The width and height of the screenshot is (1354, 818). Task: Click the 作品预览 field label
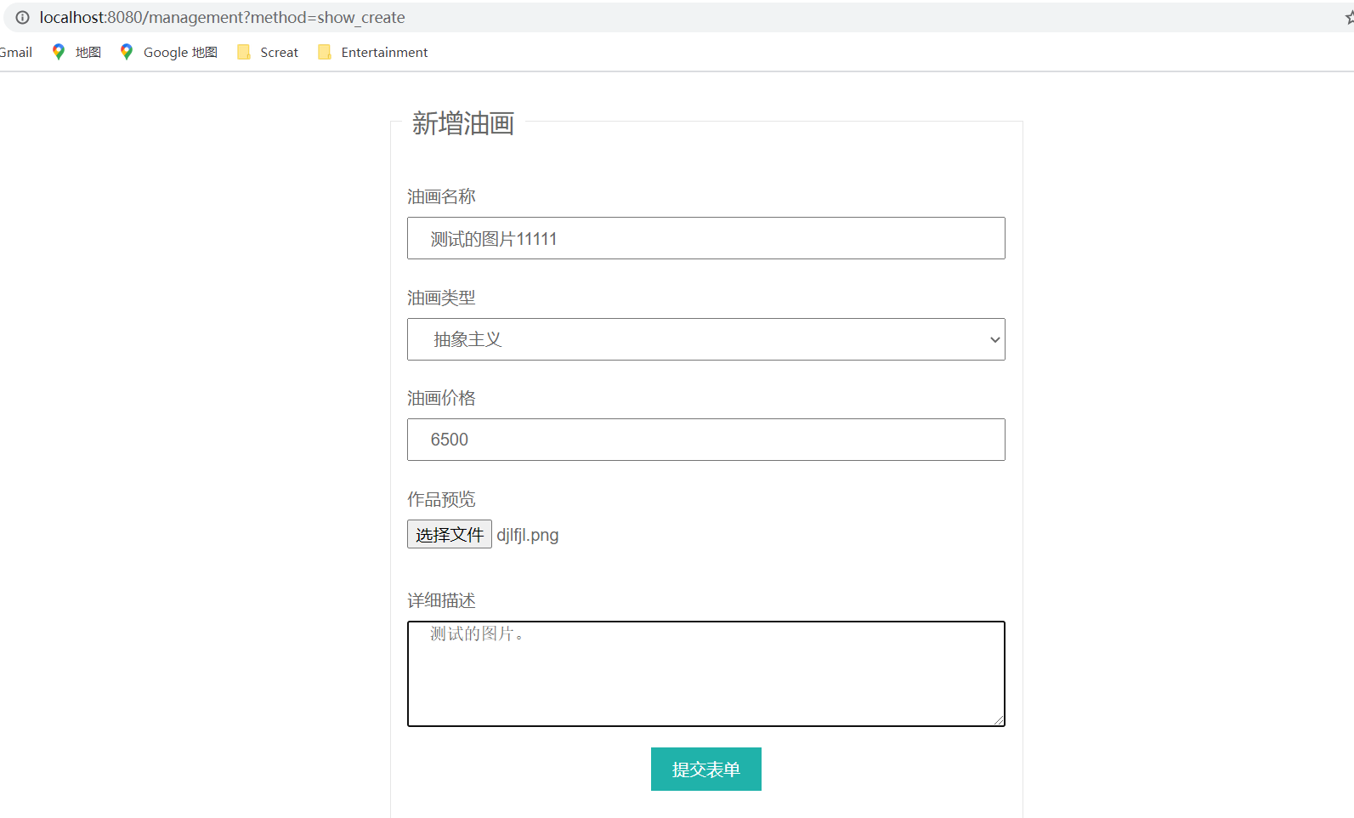click(x=441, y=499)
